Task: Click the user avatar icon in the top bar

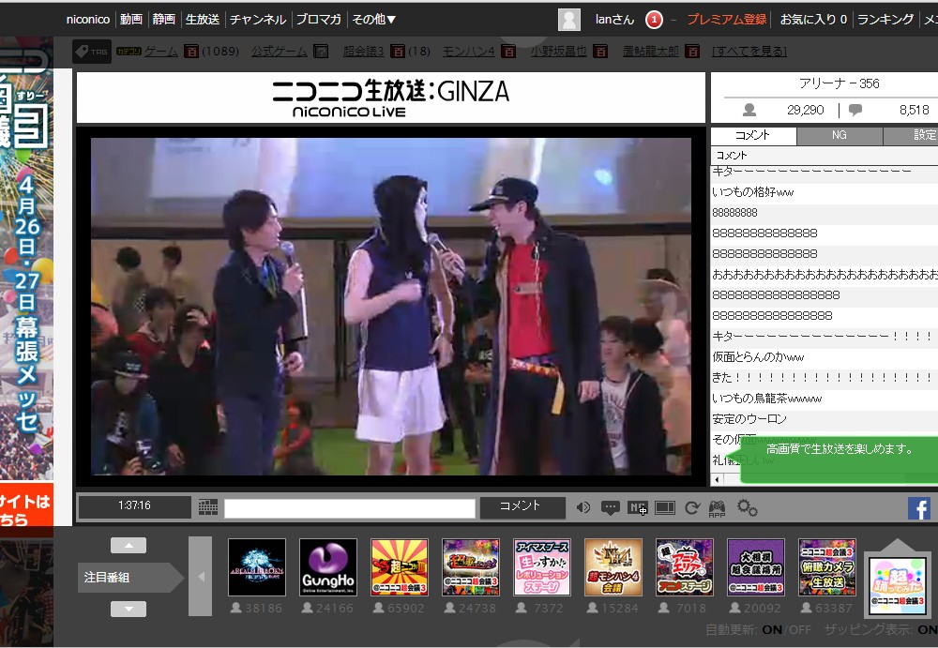Action: pos(569,20)
